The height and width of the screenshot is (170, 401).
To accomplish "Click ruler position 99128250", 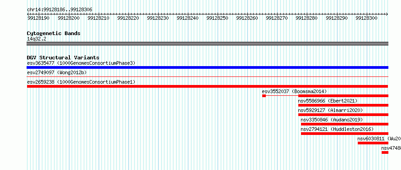I will [x=217, y=18].
